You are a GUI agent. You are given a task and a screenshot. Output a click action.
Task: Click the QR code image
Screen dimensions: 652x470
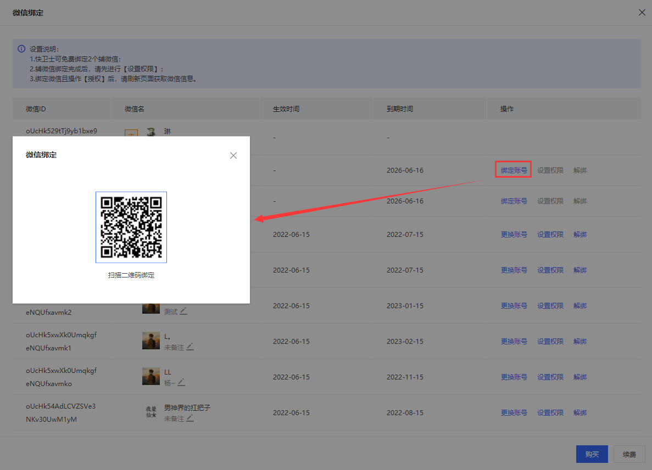(x=131, y=227)
